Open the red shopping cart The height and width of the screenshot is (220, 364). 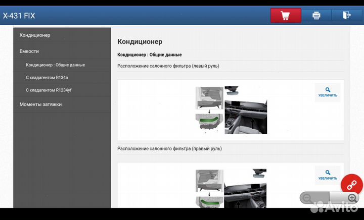pyautogui.click(x=285, y=15)
